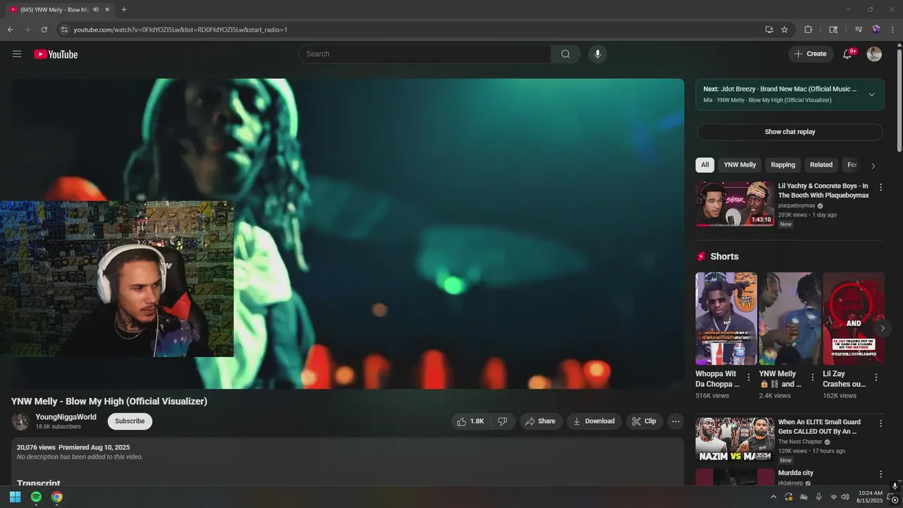This screenshot has width=903, height=508.
Task: Close the YNW Melly browser tab
Action: coord(107,10)
